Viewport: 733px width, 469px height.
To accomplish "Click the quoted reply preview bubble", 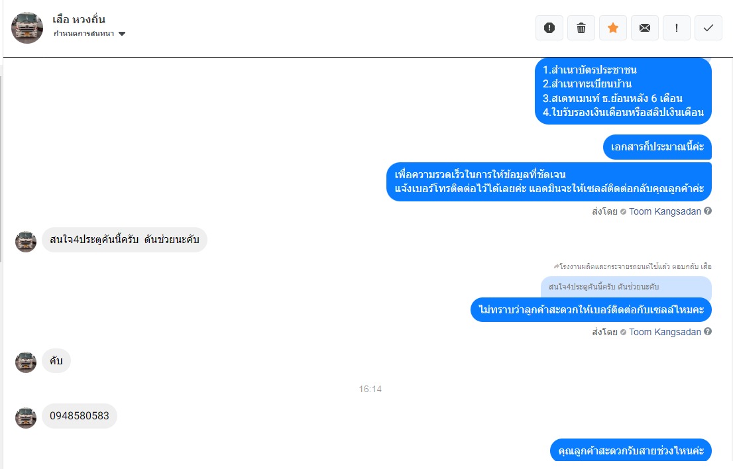I will coord(626,287).
